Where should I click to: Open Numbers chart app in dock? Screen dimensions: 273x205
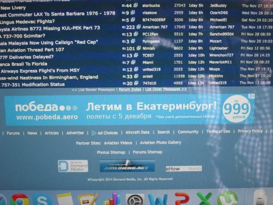tap(111, 199)
